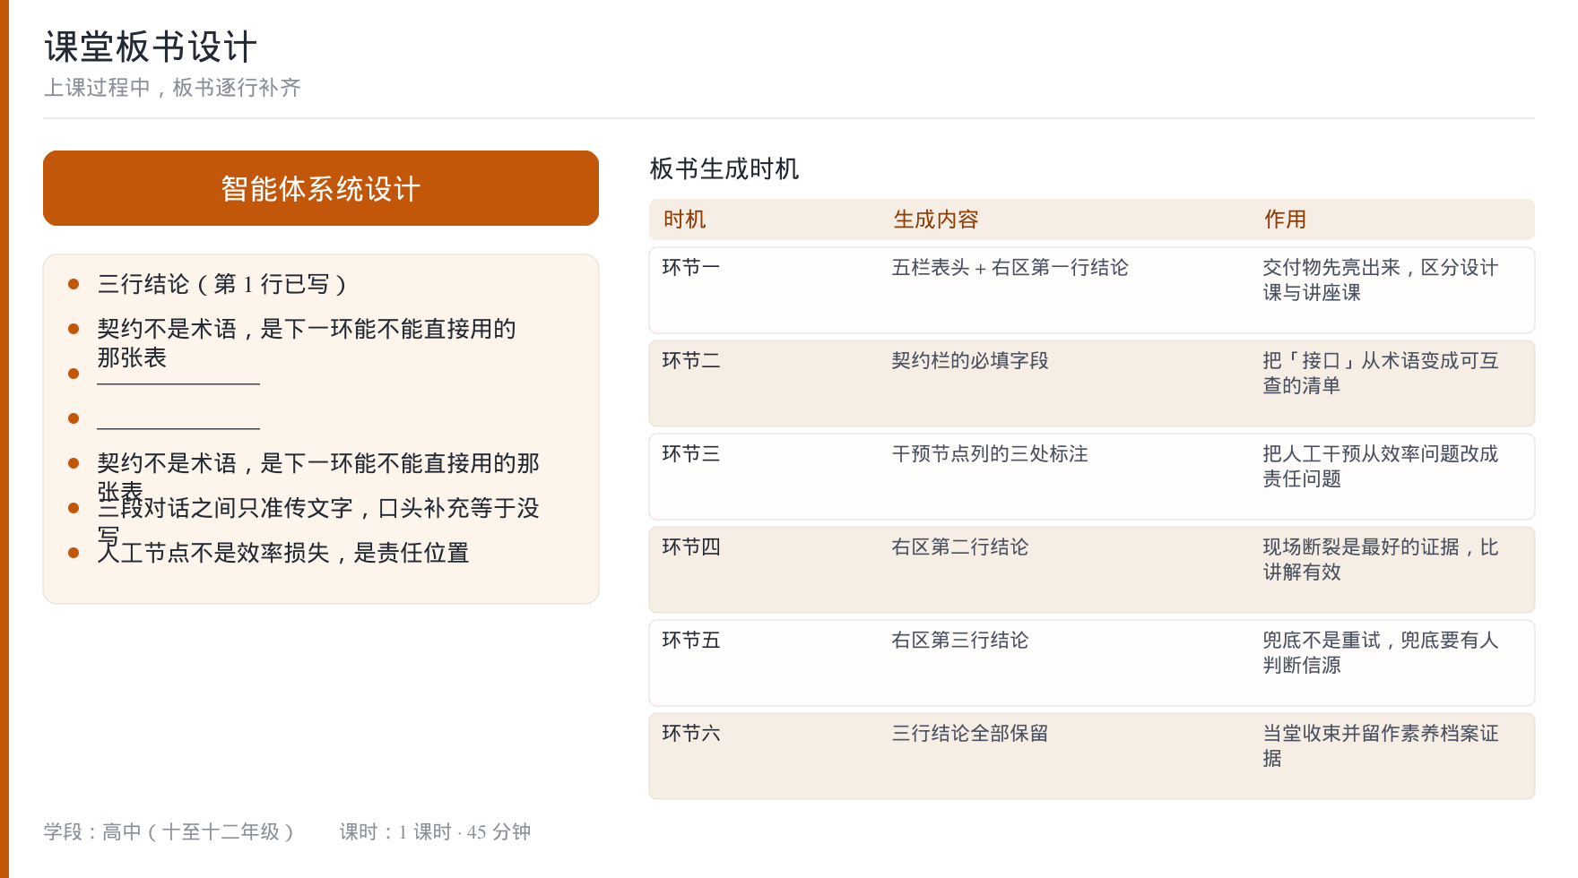The height and width of the screenshot is (878, 1578).
Task: Select cell 现场断裂是最好的证据，比讲解有效
Action: point(1381,559)
